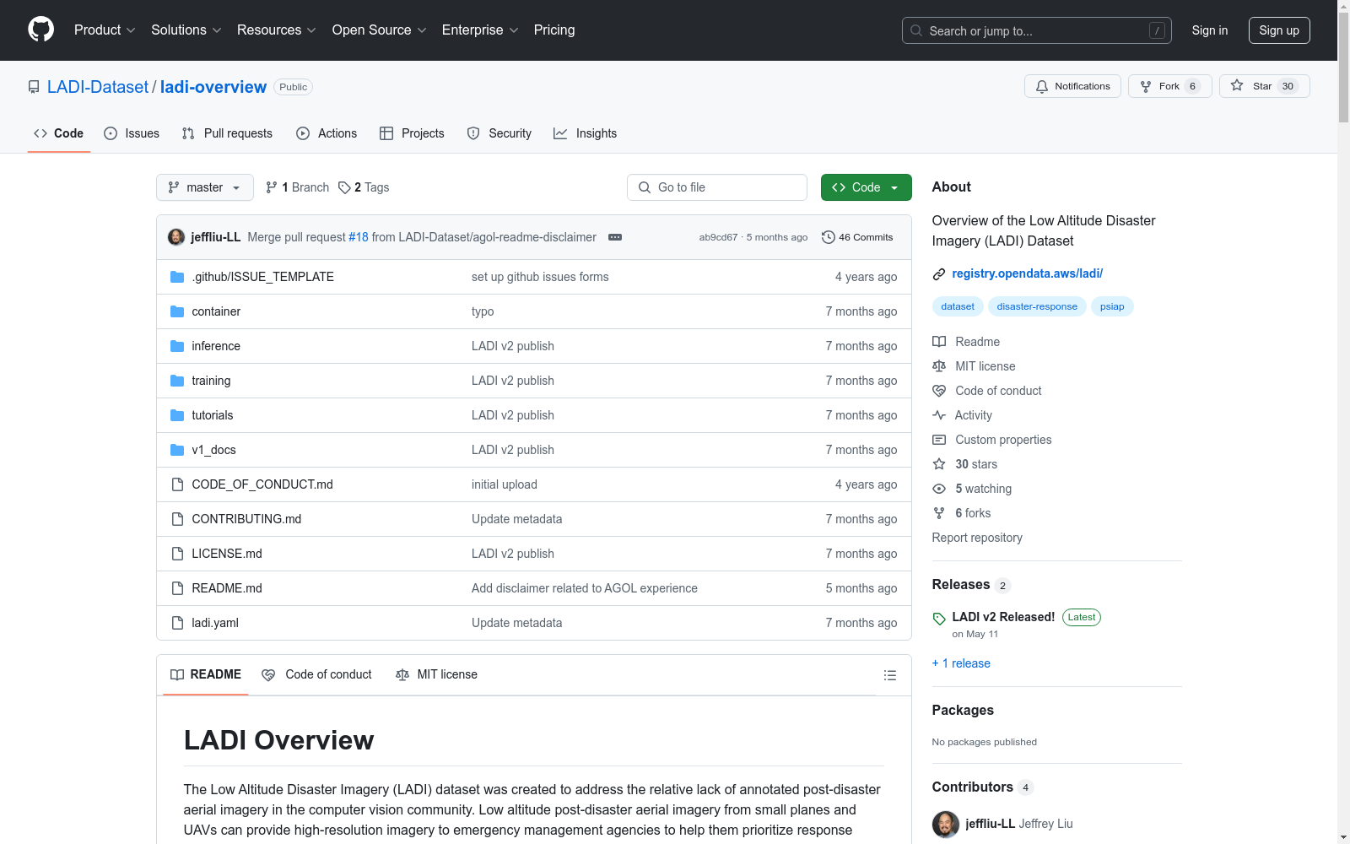Image resolution: width=1350 pixels, height=844 pixels.
Task: Open the Pricing link
Action: pyautogui.click(x=554, y=30)
